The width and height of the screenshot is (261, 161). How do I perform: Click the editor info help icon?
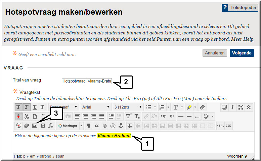point(232,107)
